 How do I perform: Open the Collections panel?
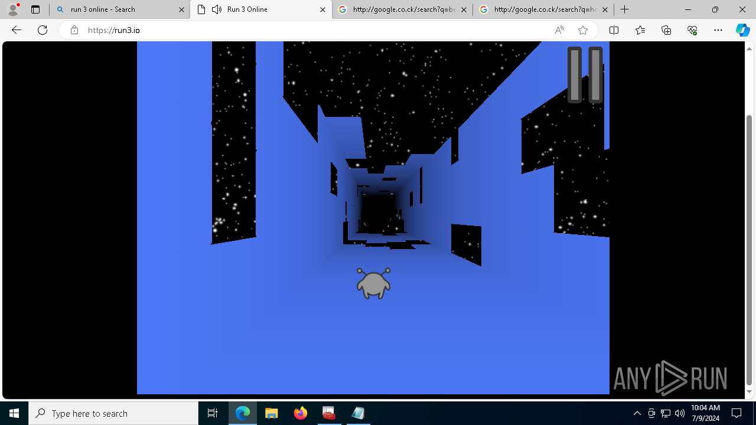click(x=666, y=30)
